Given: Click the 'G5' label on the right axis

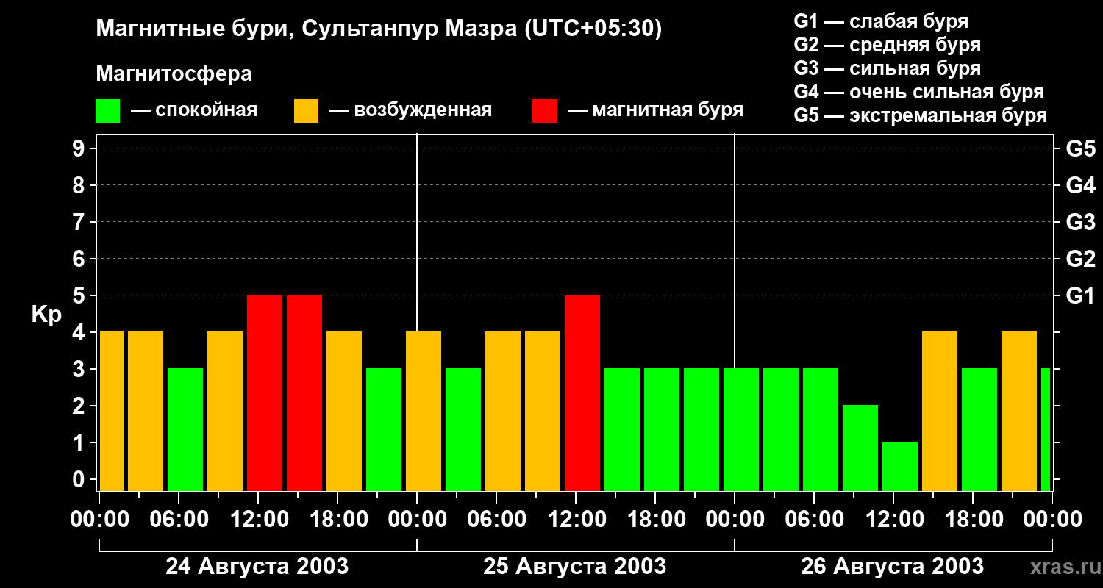Looking at the screenshot, I should coord(1081,148).
